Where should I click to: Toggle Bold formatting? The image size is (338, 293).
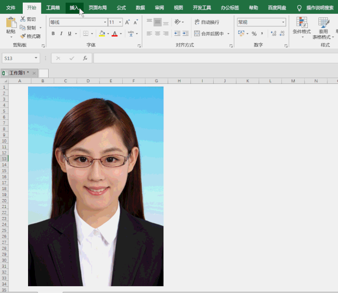click(x=53, y=34)
